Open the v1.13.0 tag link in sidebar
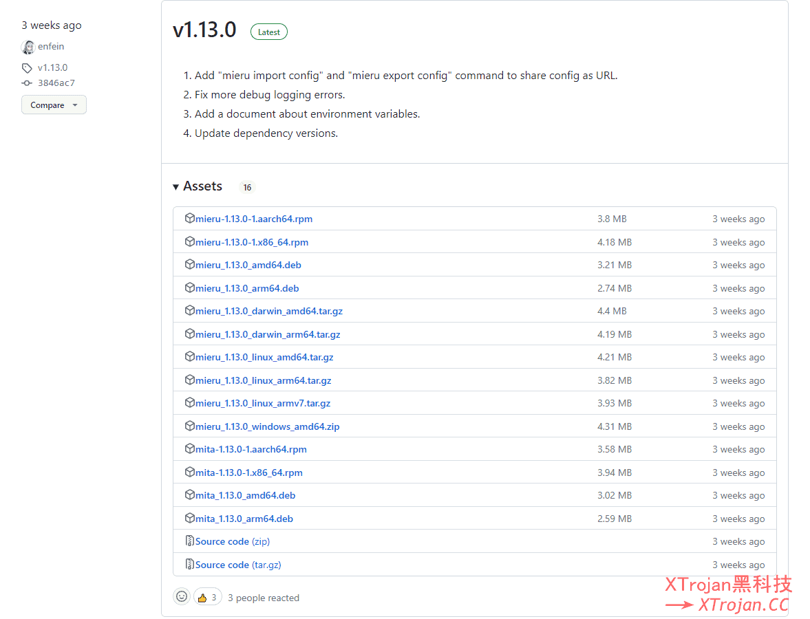This screenshot has height=619, width=810. tap(52, 67)
